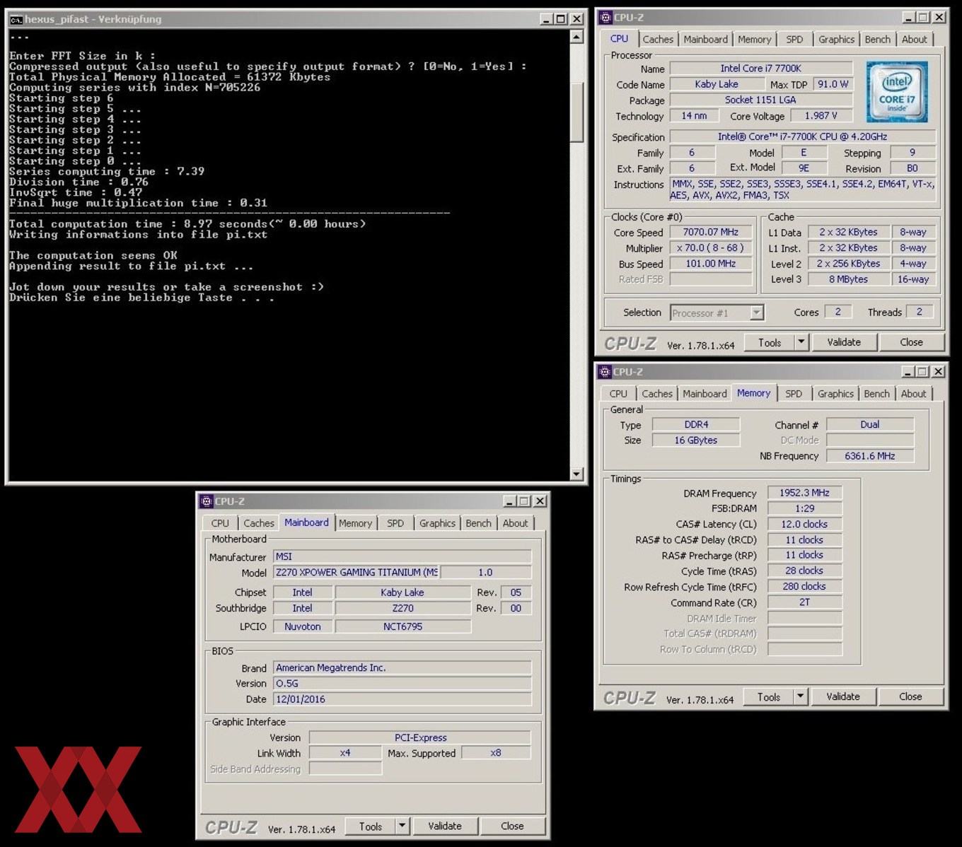Image resolution: width=962 pixels, height=847 pixels.
Task: Click the Level 3 cache value 8 MBytes
Action: pos(848,279)
